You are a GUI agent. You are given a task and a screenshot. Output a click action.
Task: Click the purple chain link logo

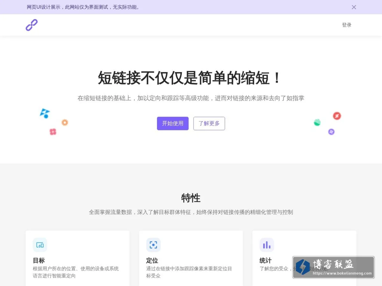pyautogui.click(x=32, y=25)
